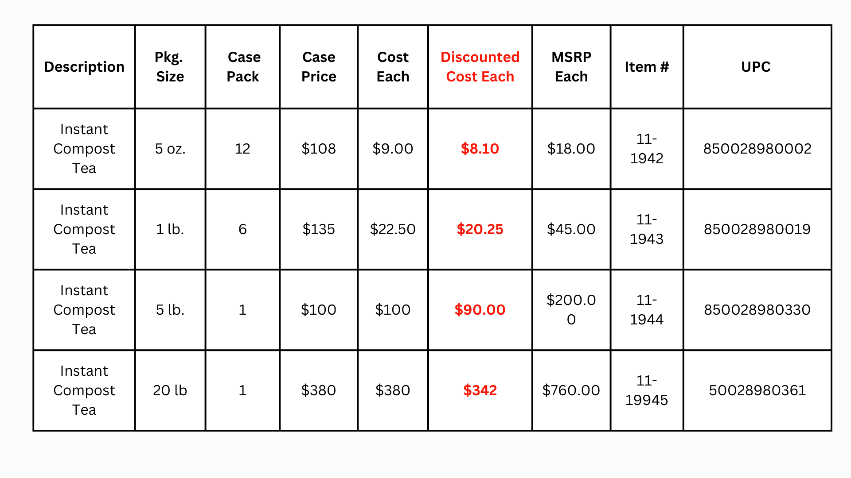
Task: Click the Case Pack value 12
Action: pyautogui.click(x=242, y=149)
